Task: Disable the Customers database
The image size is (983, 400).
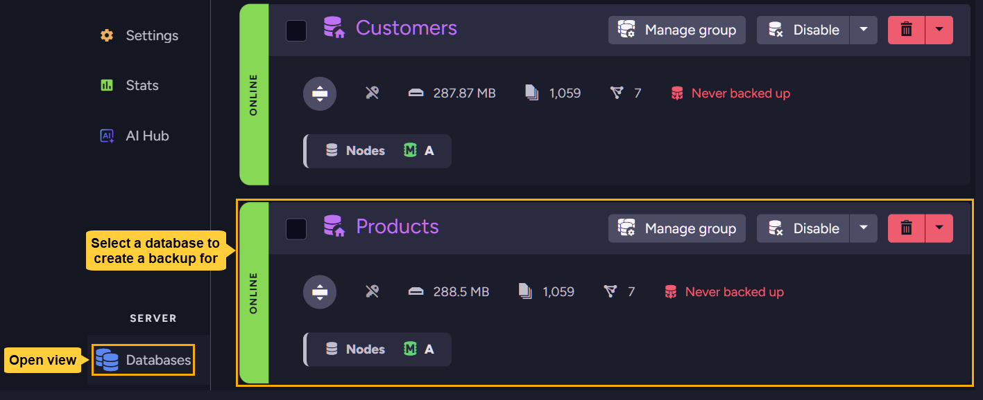Action: click(x=803, y=30)
